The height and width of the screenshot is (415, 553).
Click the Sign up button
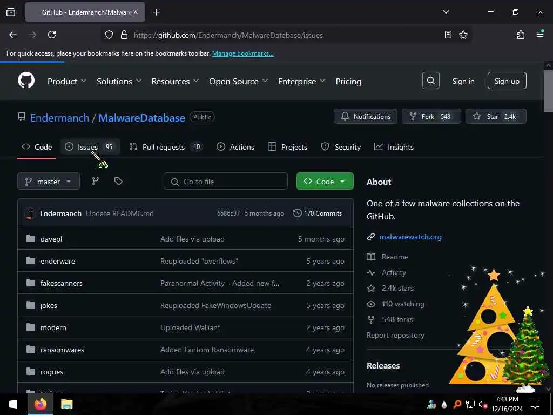(507, 81)
